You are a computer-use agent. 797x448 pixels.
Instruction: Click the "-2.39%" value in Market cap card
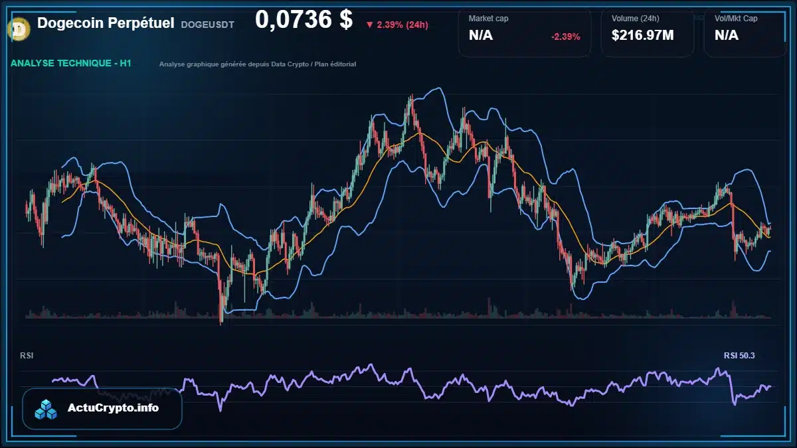click(565, 37)
